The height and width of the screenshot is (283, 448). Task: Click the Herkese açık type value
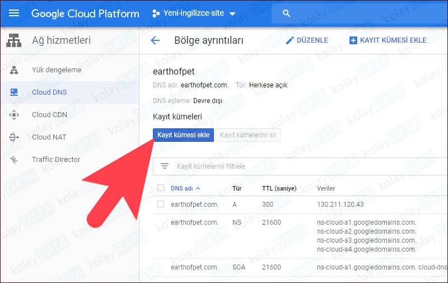[268, 85]
